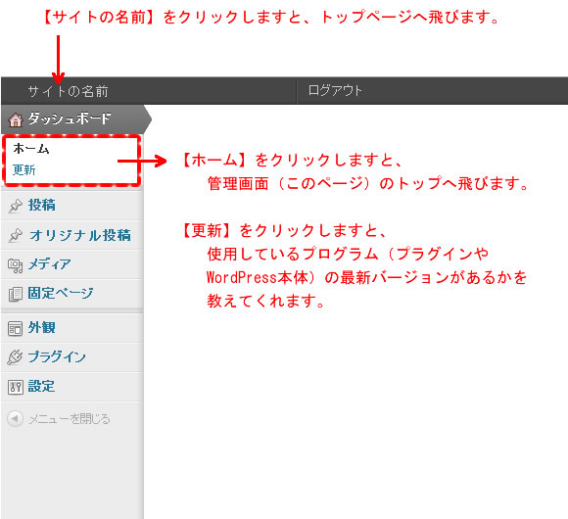Screen dimensions: 568x519
Task: Click the Dashboard house icon
Action: 16,119
